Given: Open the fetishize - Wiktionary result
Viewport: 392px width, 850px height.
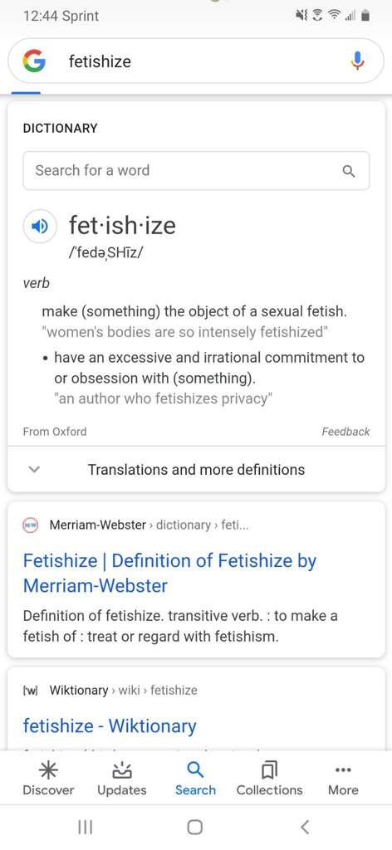Looking at the screenshot, I should pos(110,725).
